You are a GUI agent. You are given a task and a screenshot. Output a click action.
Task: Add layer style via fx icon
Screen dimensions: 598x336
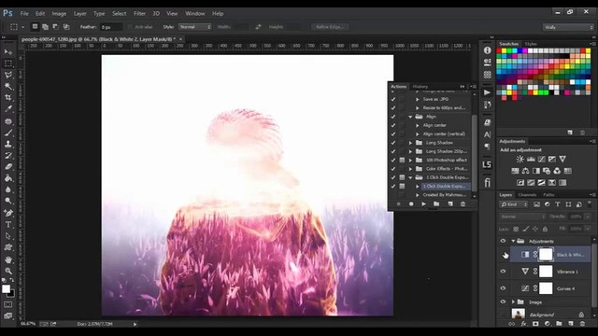click(523, 324)
